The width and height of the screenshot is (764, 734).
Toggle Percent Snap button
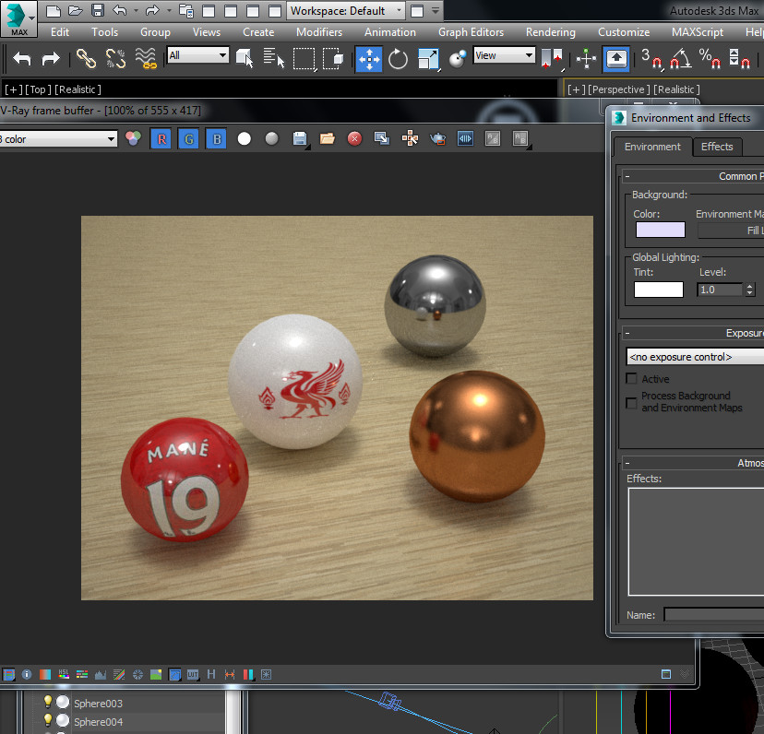click(x=710, y=59)
